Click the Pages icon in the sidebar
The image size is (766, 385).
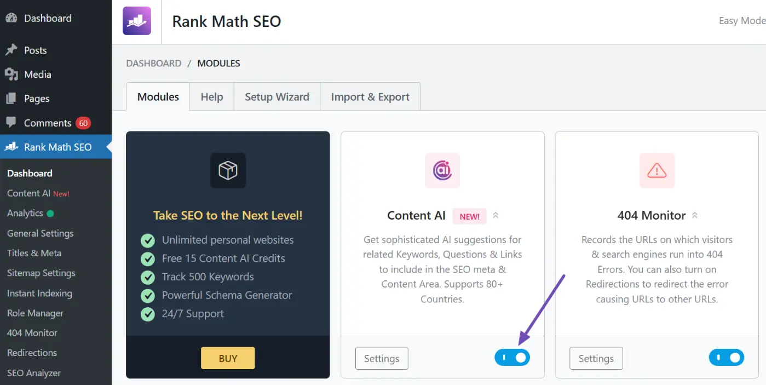pyautogui.click(x=11, y=98)
